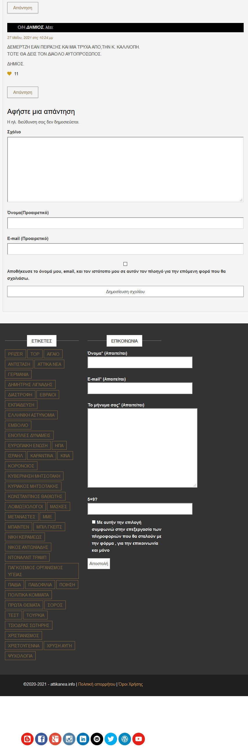
Task: Like the comment with heart icon
Action: click(9, 74)
